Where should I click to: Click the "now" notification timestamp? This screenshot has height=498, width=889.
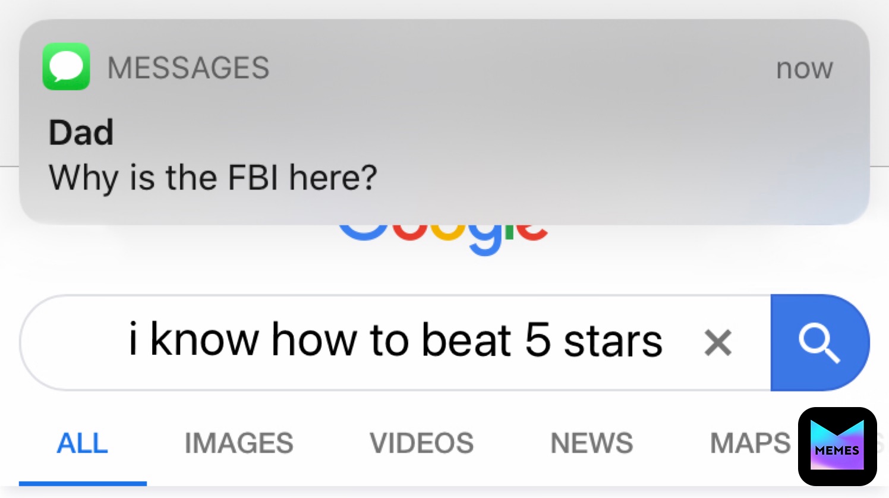click(x=804, y=69)
